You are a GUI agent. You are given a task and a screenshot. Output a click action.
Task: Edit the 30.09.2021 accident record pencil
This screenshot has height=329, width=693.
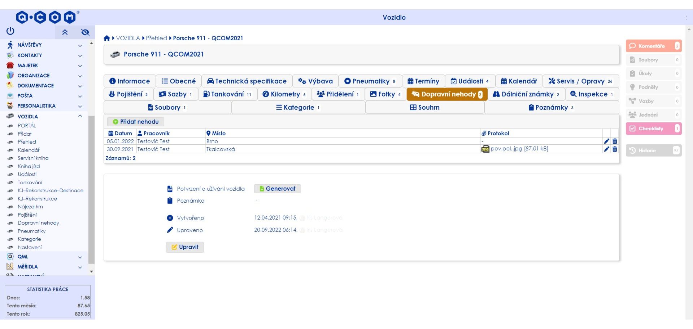click(606, 149)
